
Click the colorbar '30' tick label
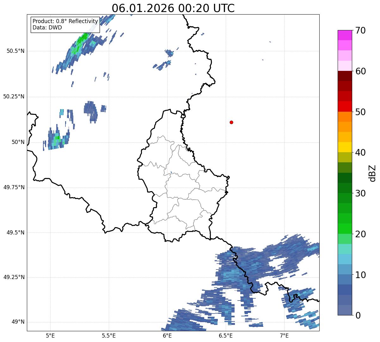360,193
